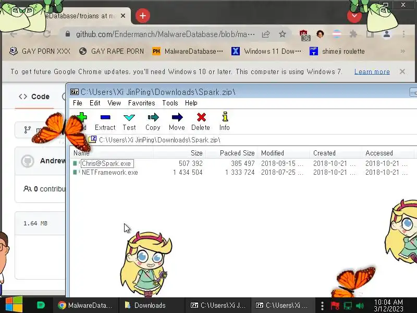Bookmark this page with the star icon
This screenshot has height=313, width=417.
[283, 34]
